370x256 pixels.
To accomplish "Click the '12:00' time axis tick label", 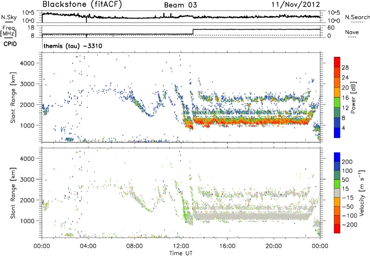I will coord(181,246).
